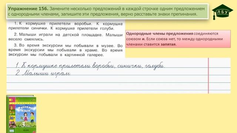The width and height of the screenshot is (237, 133).
Task: Click handwritten line '2. Малыши играли'
Action: point(43,74)
